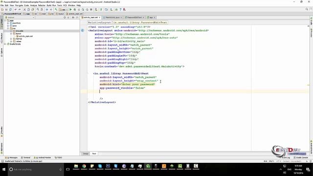The image size is (313, 176).
Task: Click the app:password_visible attribute line
Action: click(122, 88)
